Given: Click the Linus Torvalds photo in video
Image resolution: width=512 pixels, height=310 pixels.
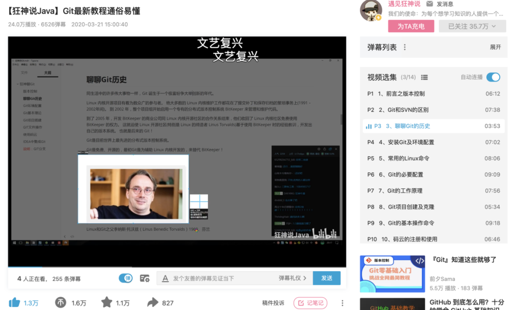Looking at the screenshot, I should [136, 194].
